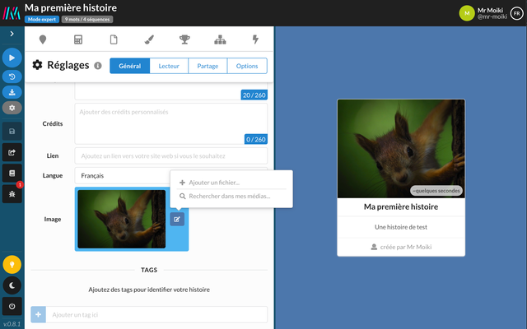Play the story with blue play button
527x329 pixels.
point(12,58)
